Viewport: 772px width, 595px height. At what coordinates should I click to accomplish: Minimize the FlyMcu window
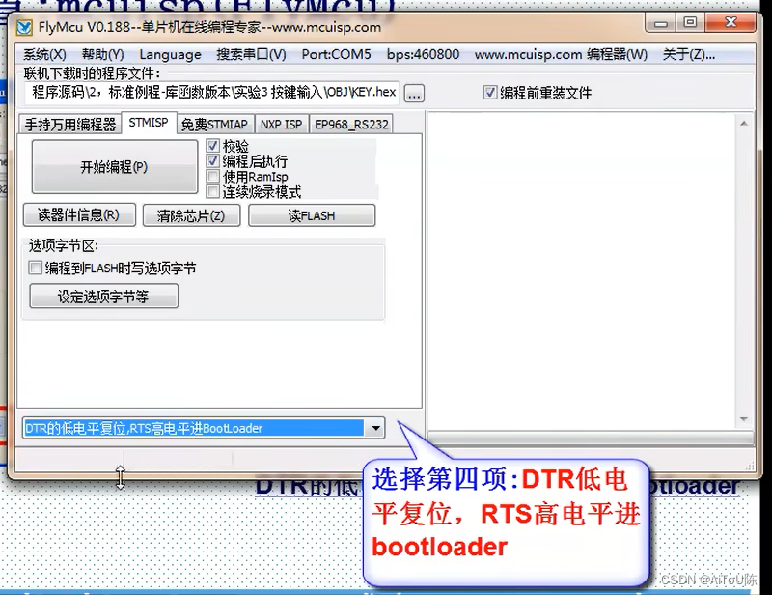click(661, 23)
